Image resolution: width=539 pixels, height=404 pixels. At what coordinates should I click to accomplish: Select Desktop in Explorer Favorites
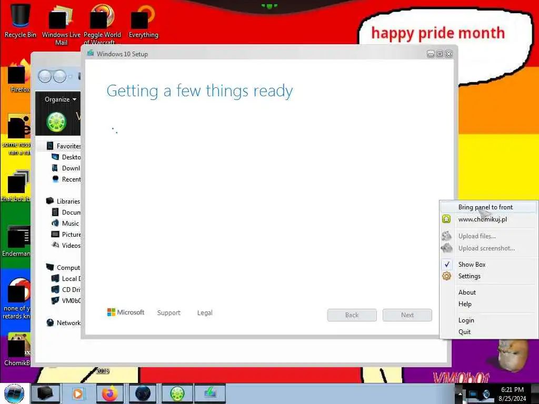click(x=66, y=157)
